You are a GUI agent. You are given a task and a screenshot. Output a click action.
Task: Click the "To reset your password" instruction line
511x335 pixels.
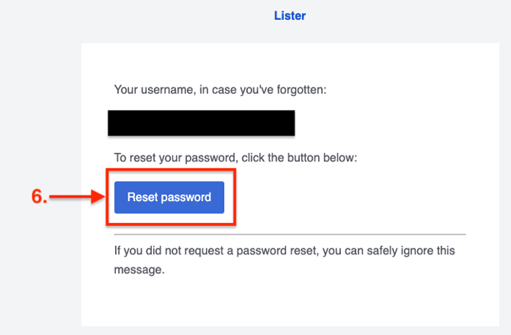235,158
